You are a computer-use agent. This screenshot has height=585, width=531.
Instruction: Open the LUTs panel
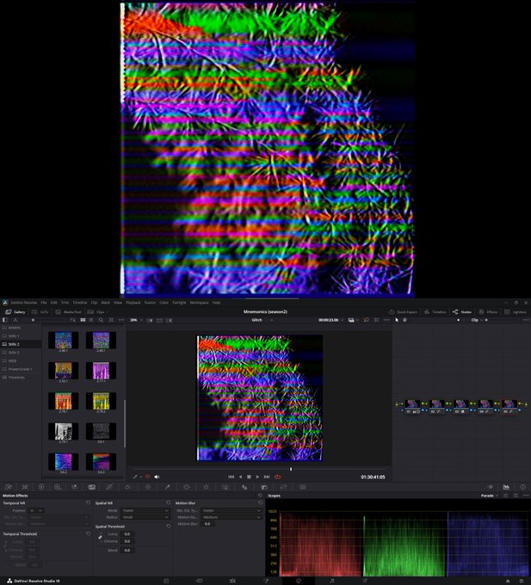(x=40, y=312)
